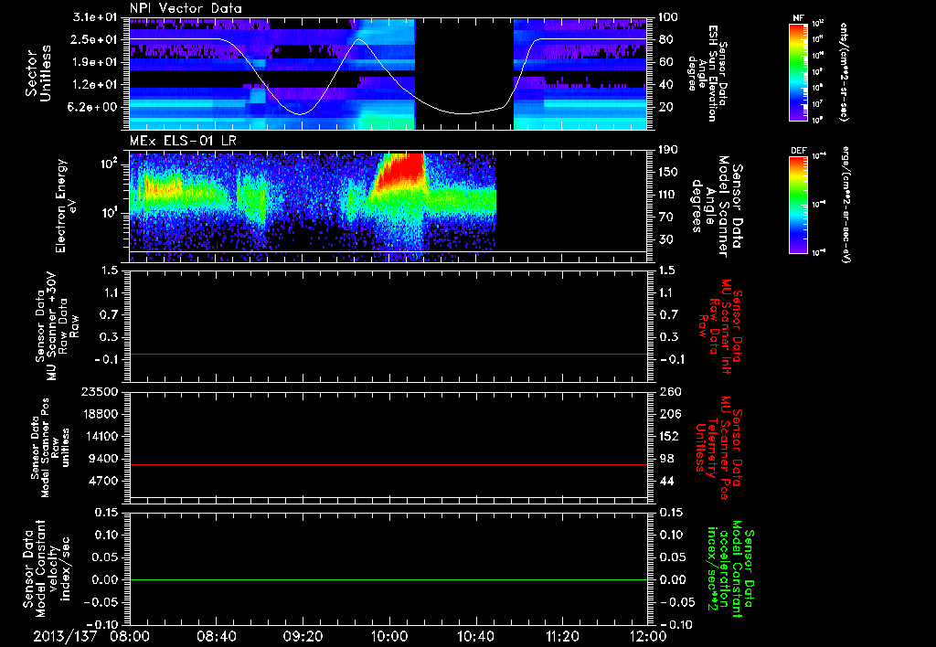
Task: Click the NF label above top color bar
Action: pos(798,18)
